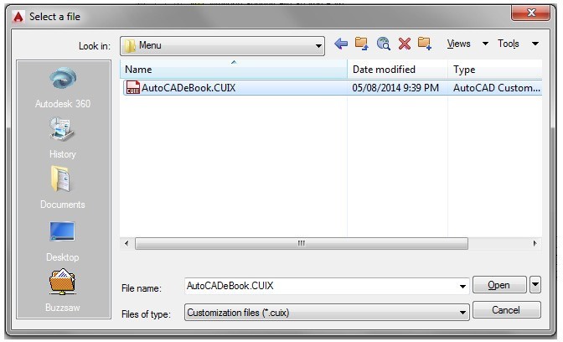Viewport: 563px width, 342px height.
Task: Expand the Open button options arrow
Action: click(535, 285)
